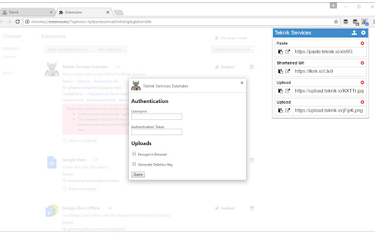Go forward with the forward arrow

[x=9, y=22]
